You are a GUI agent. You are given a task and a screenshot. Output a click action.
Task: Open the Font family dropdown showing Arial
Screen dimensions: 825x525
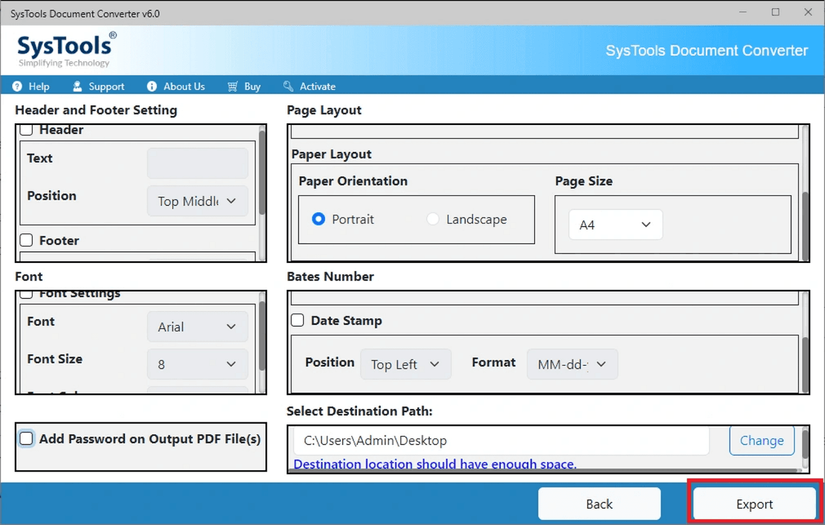[x=197, y=327]
